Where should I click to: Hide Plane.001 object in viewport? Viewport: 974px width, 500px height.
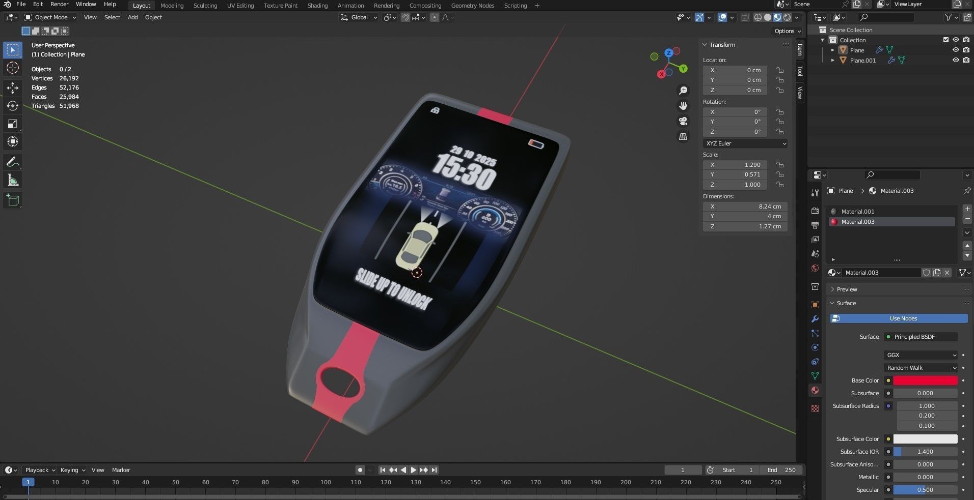point(956,60)
